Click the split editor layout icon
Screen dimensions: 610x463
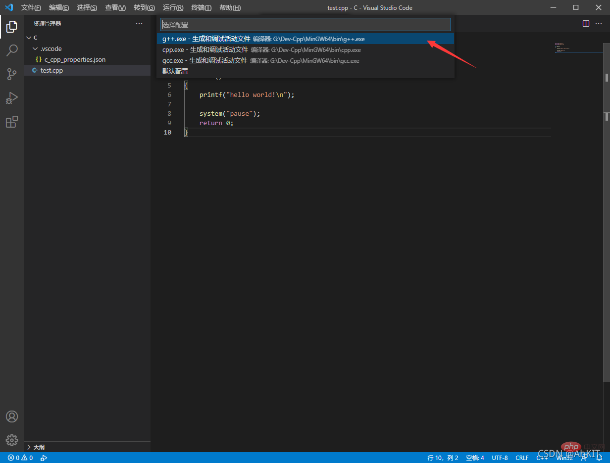click(586, 23)
